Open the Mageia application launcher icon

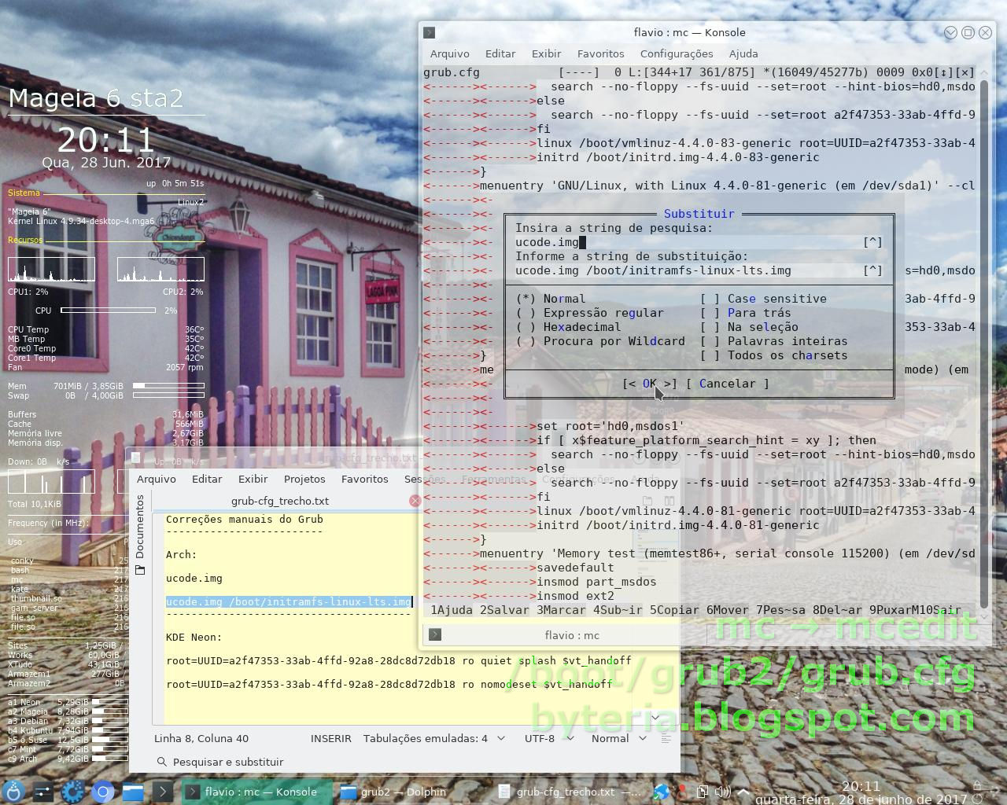(x=13, y=792)
